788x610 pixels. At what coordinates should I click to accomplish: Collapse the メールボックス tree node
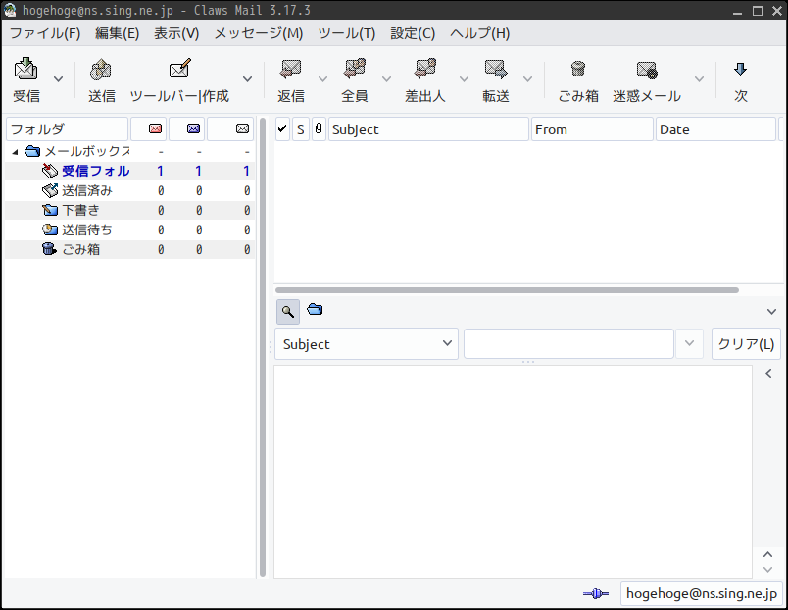coord(15,151)
